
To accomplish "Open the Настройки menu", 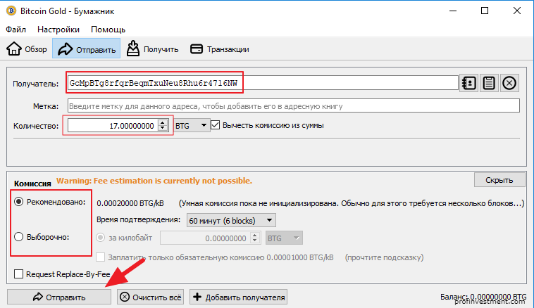I will (58, 30).
